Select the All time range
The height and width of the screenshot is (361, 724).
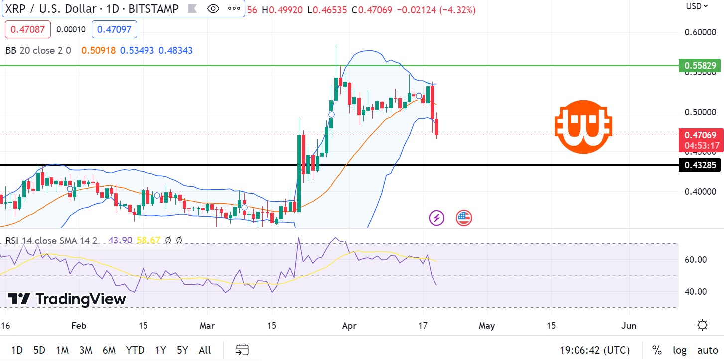tap(205, 350)
